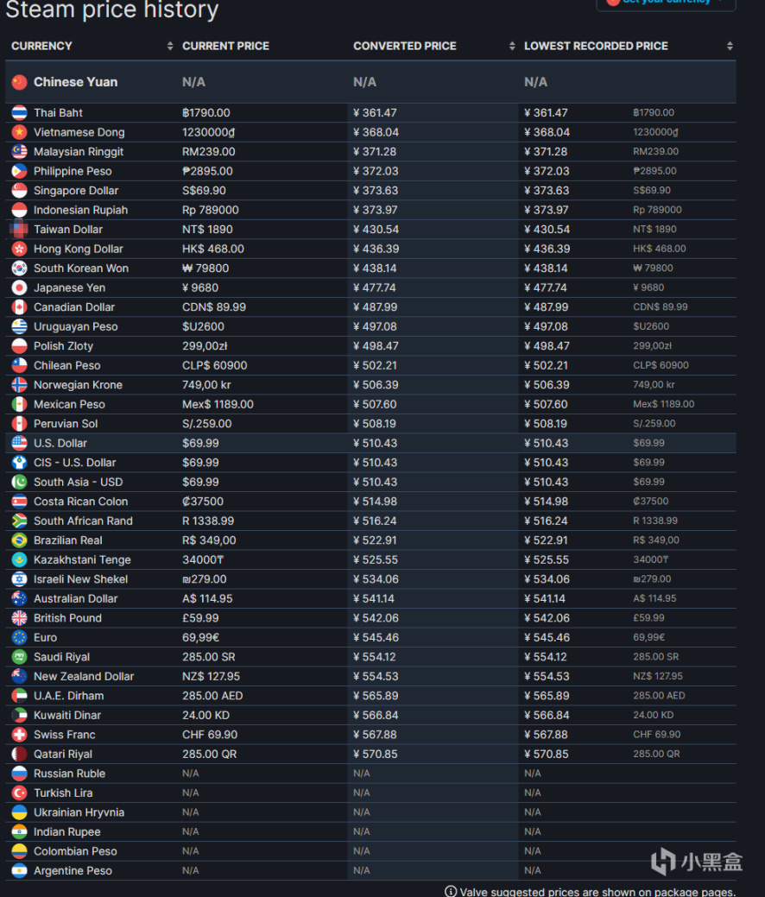This screenshot has height=897, width=765.
Task: Click the Chilean Peso flag icon
Action: tap(20, 365)
